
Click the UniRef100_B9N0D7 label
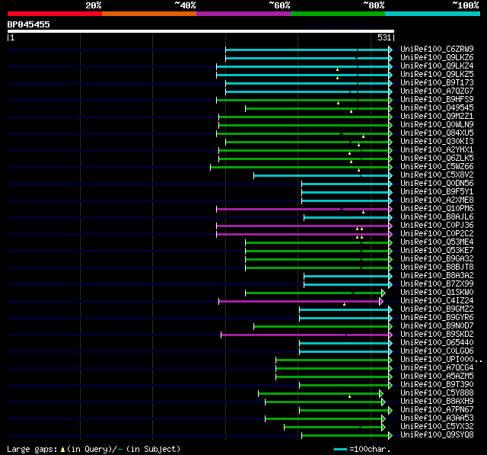click(437, 326)
